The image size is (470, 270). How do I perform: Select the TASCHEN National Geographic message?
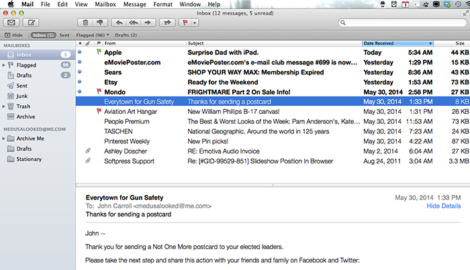[x=273, y=131]
